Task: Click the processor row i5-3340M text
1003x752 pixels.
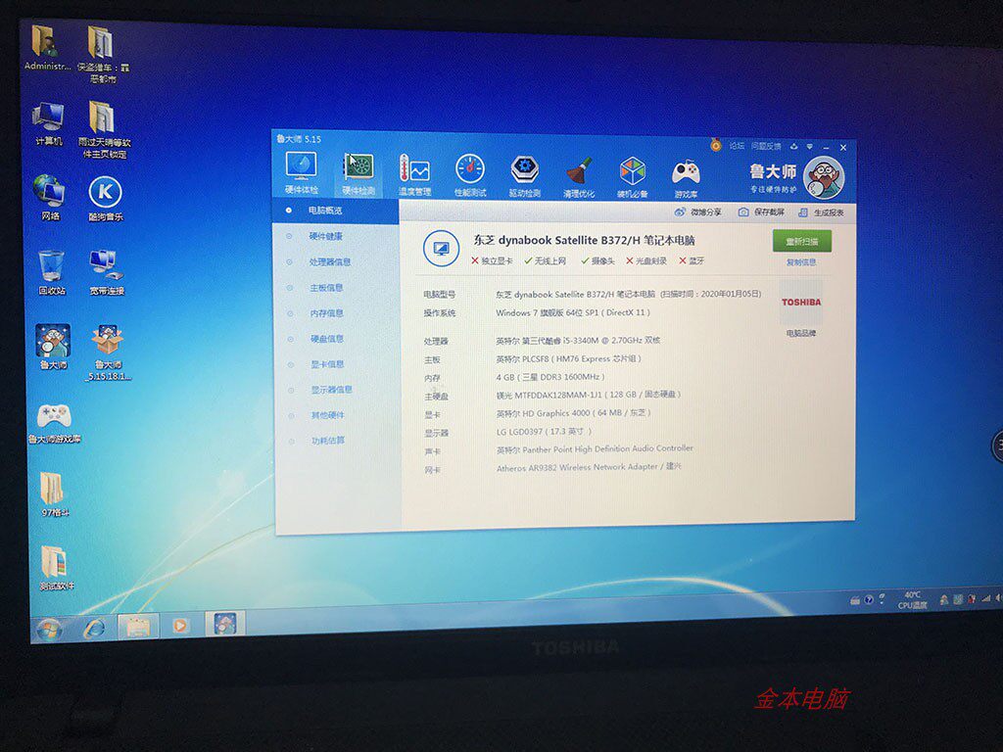Action: pyautogui.click(x=578, y=340)
